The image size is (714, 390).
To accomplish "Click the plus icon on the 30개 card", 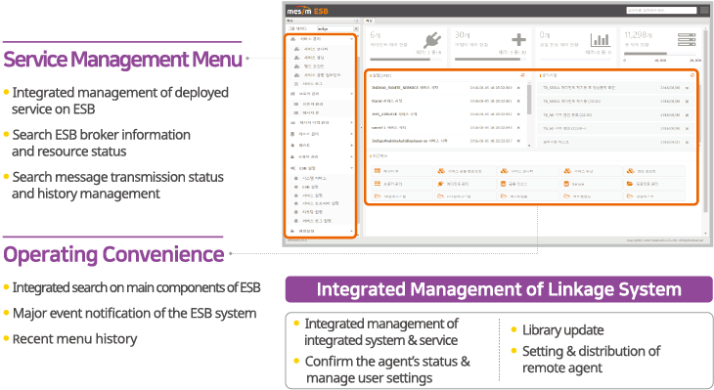I will pos(518,40).
